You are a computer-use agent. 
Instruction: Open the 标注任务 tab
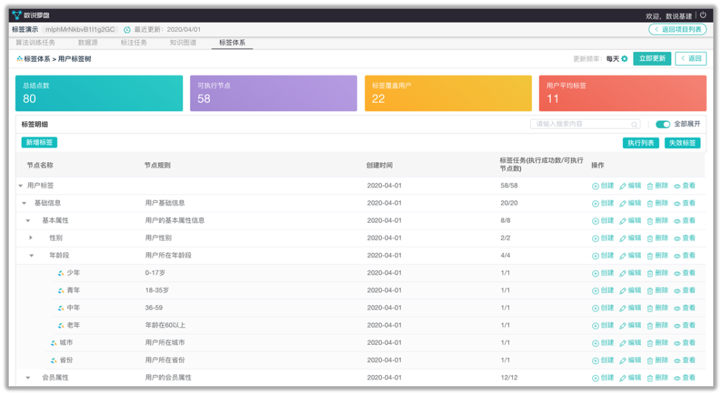(x=134, y=43)
